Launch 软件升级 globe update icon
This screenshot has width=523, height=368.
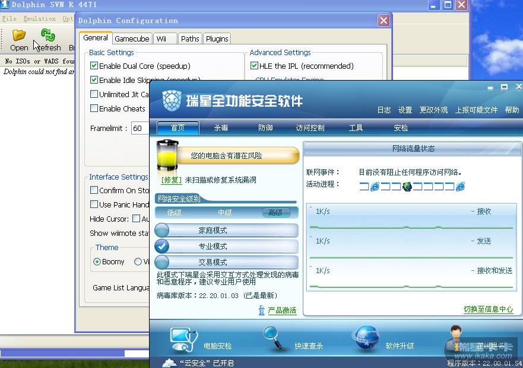[366, 338]
